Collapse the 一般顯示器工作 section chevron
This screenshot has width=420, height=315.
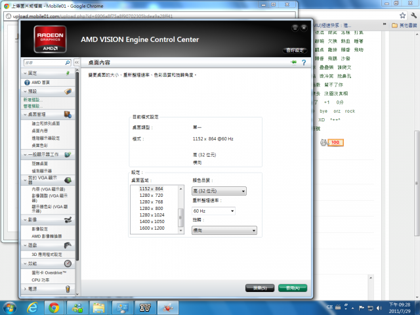point(25,155)
